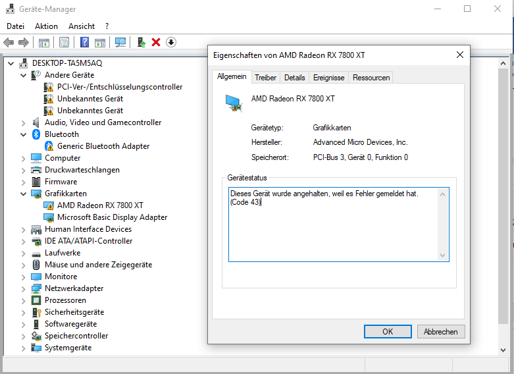The image size is (514, 374).
Task: Close the Eigenschaften dialog with X
Action: point(460,55)
